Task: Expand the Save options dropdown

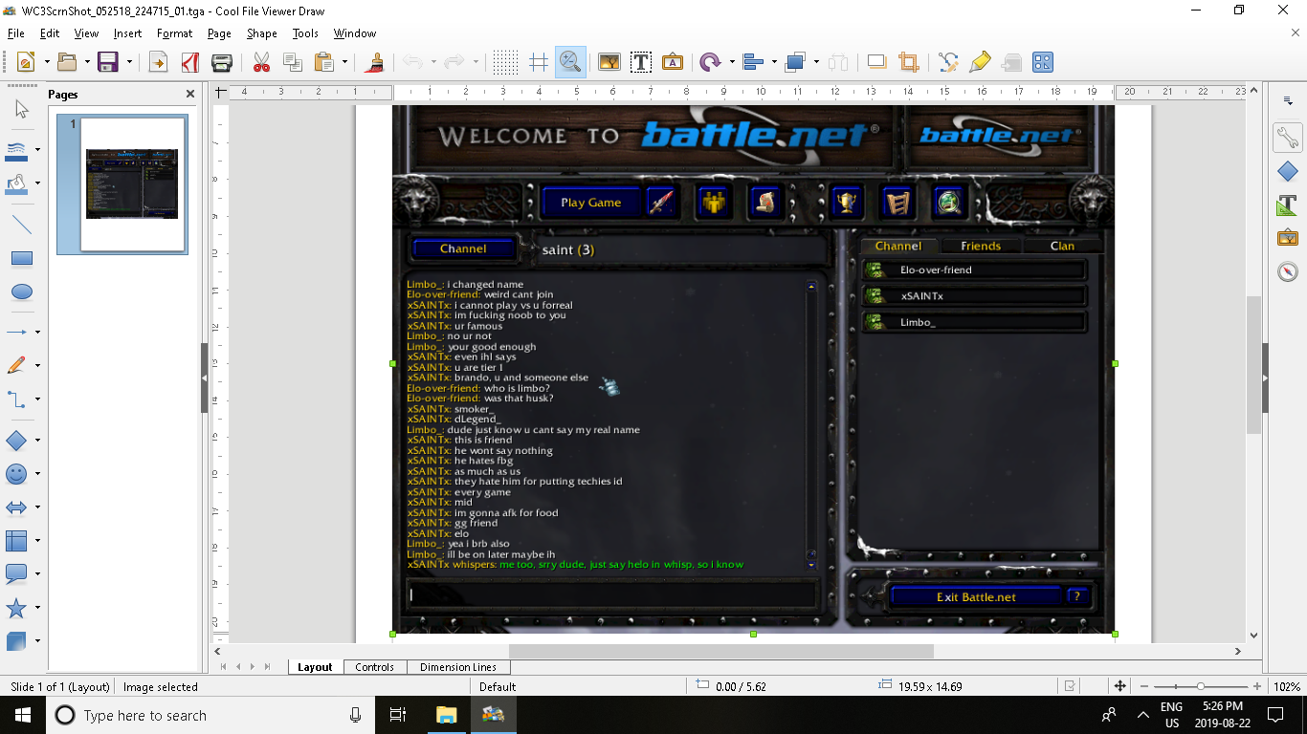Action: click(x=128, y=62)
